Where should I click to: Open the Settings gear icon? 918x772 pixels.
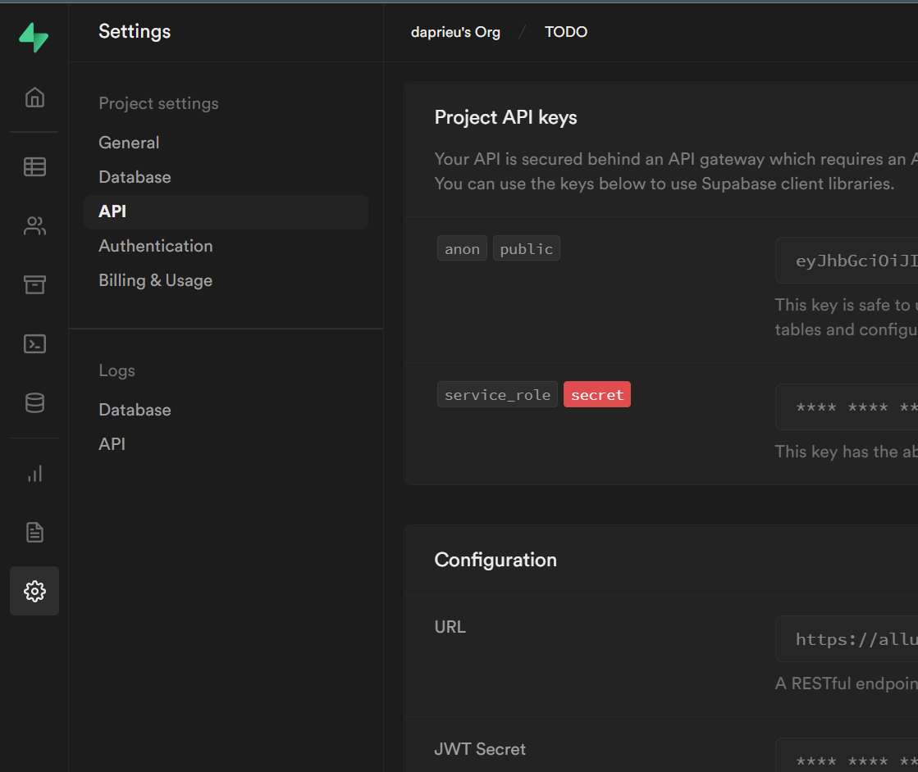click(x=34, y=591)
